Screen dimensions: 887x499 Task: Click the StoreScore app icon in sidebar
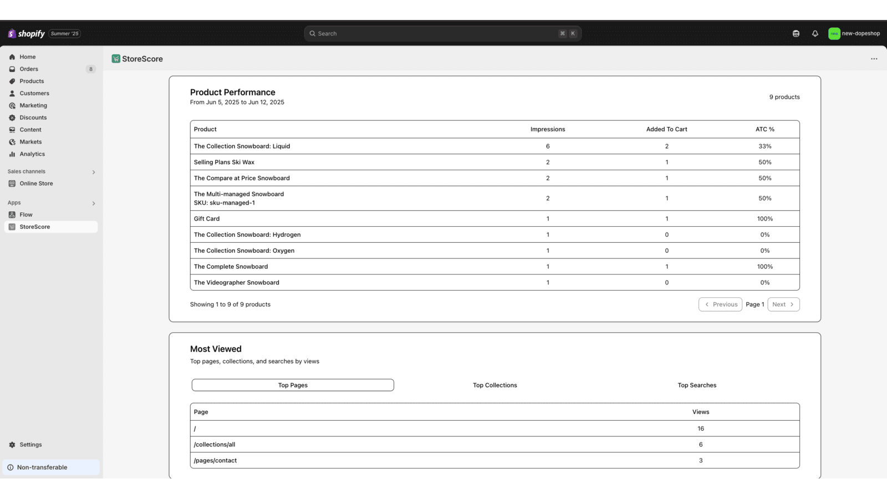pyautogui.click(x=12, y=227)
